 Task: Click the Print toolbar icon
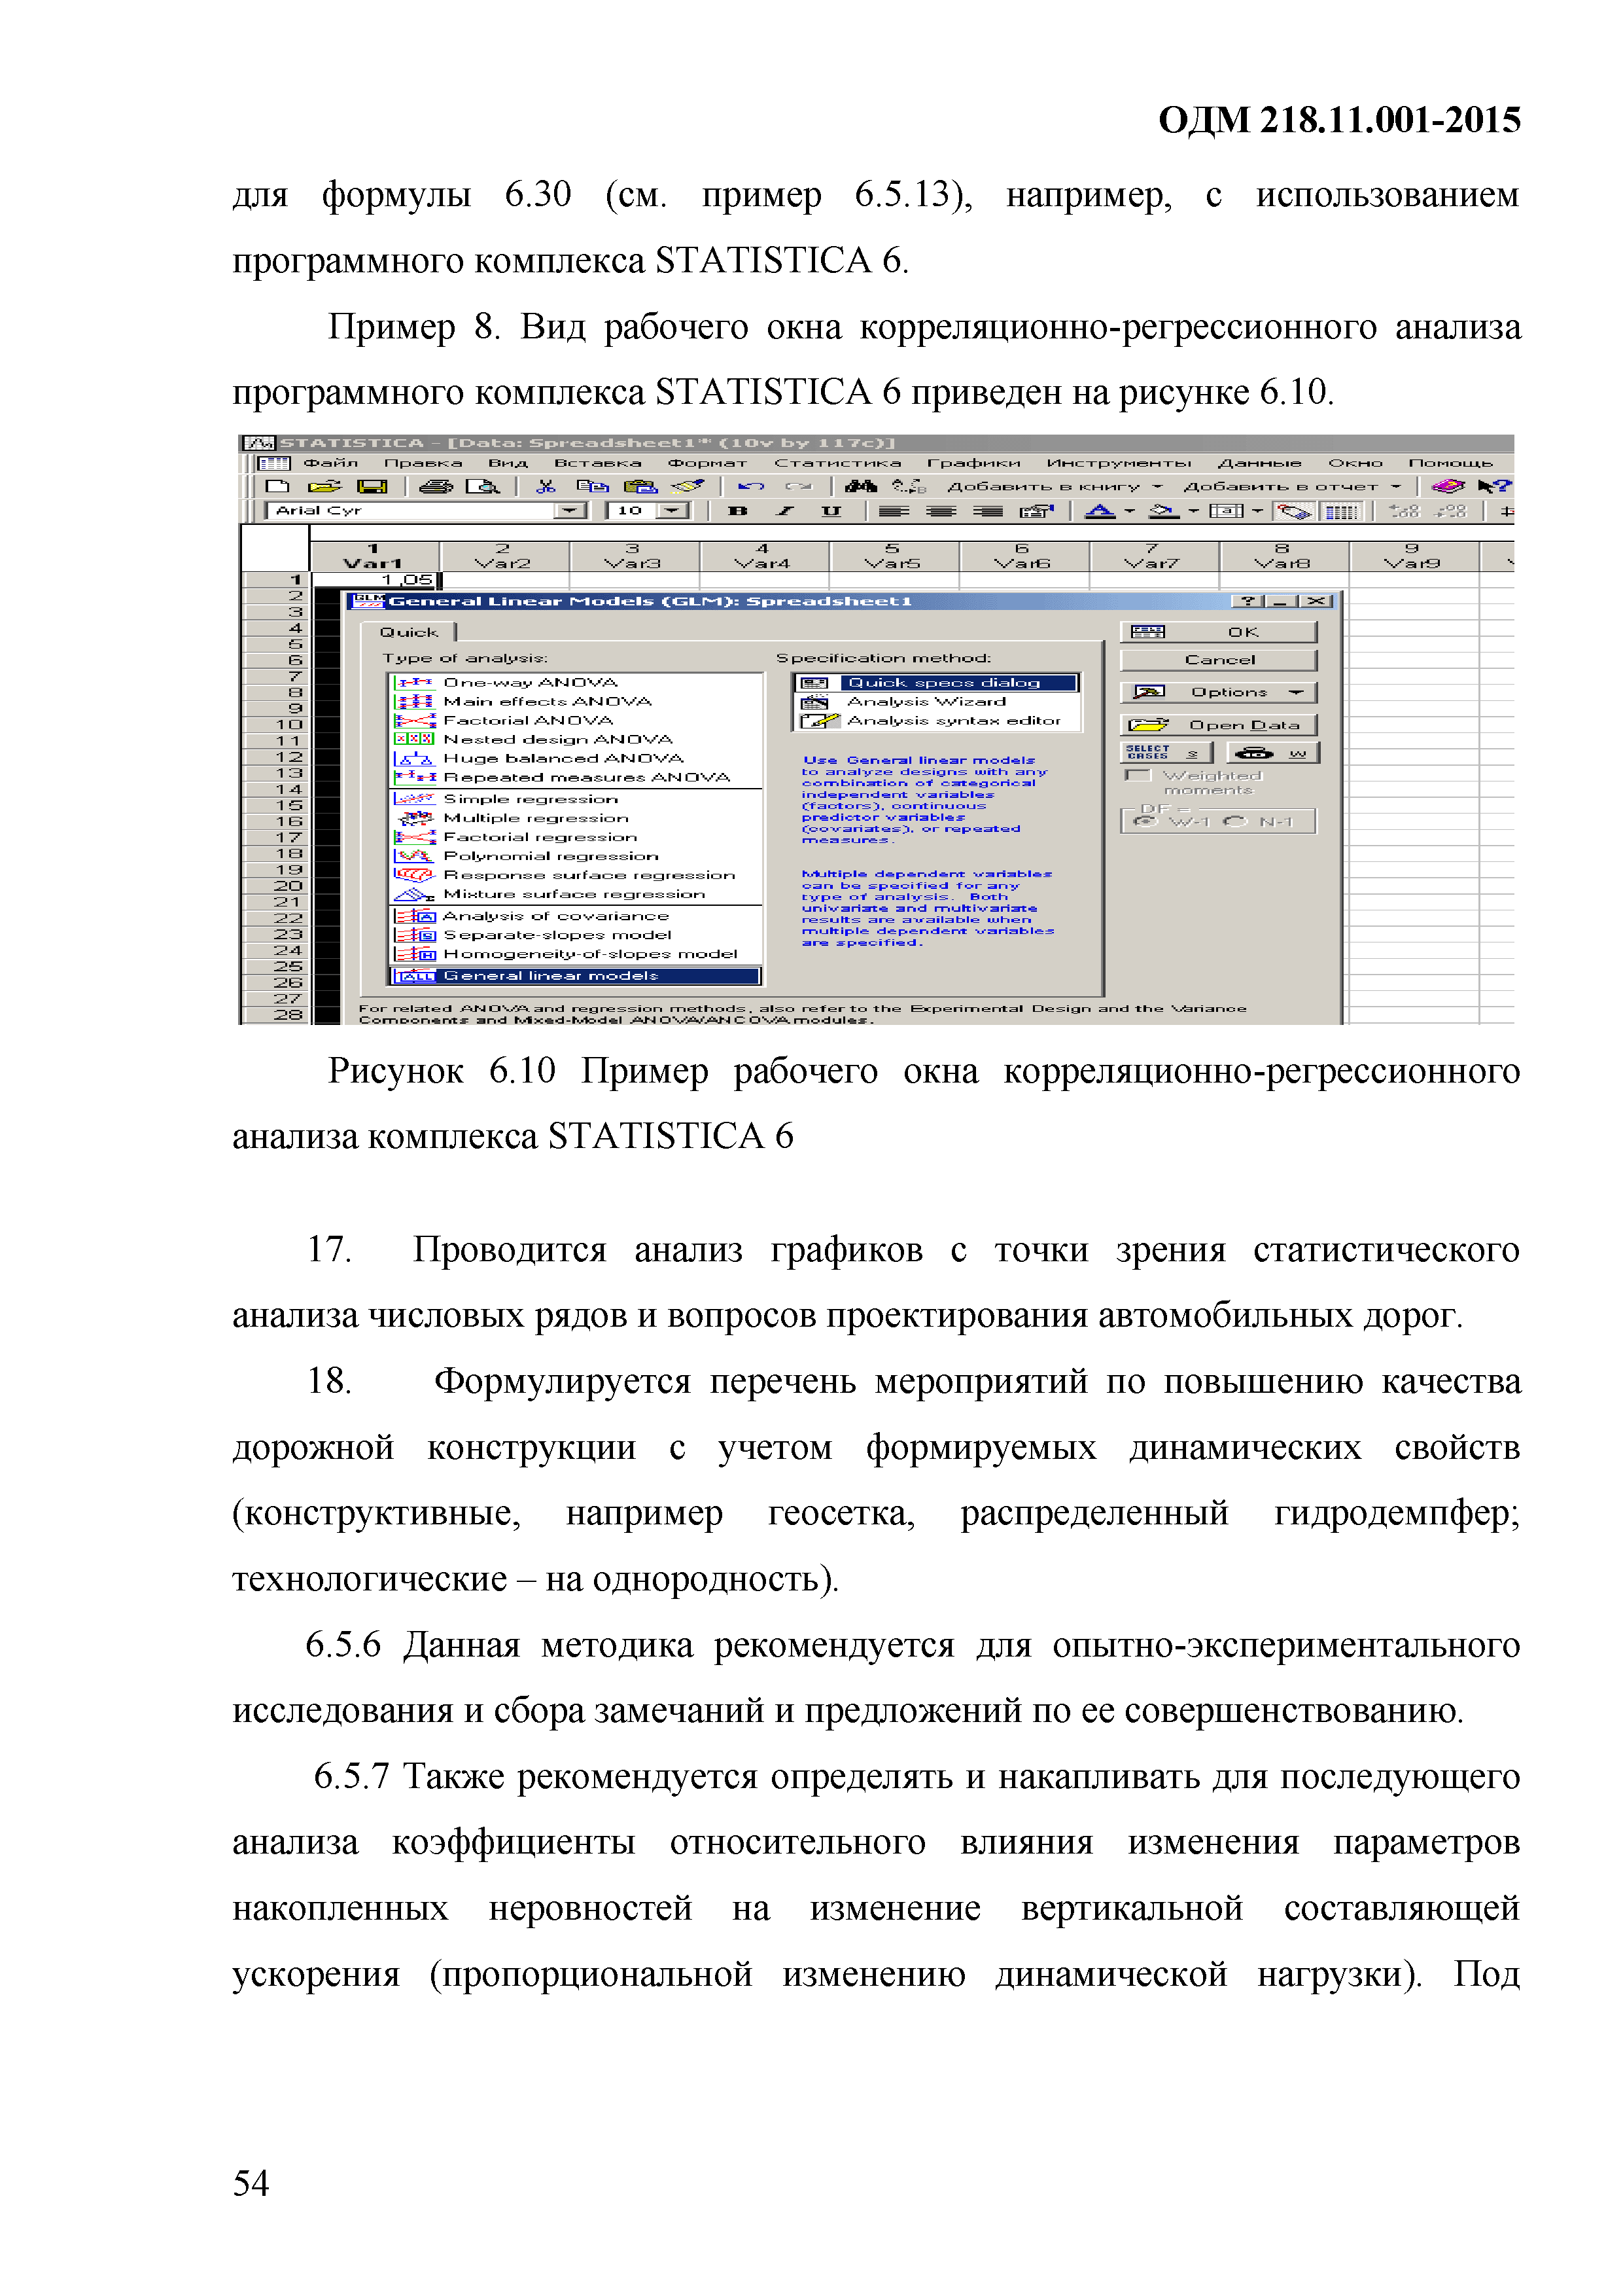(x=436, y=486)
